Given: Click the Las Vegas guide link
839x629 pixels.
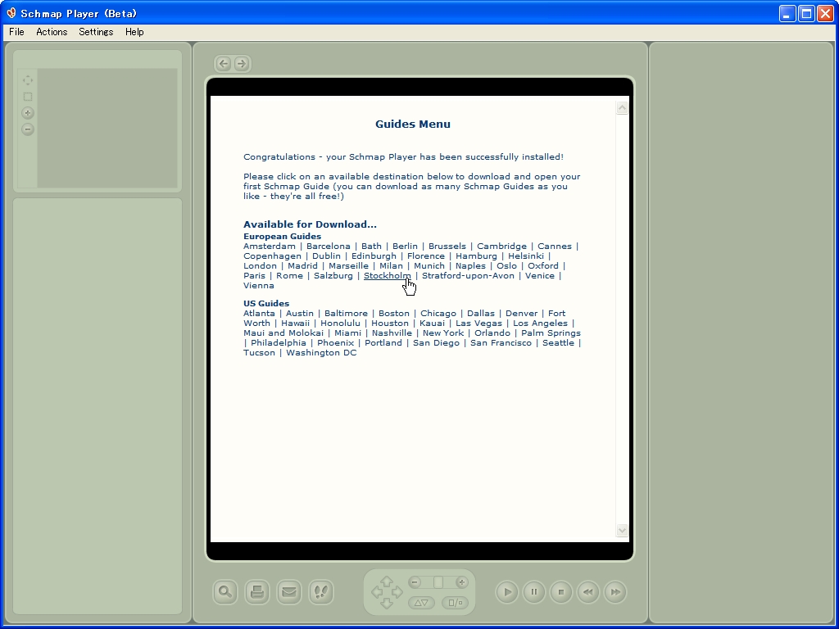Looking at the screenshot, I should pos(478,324).
